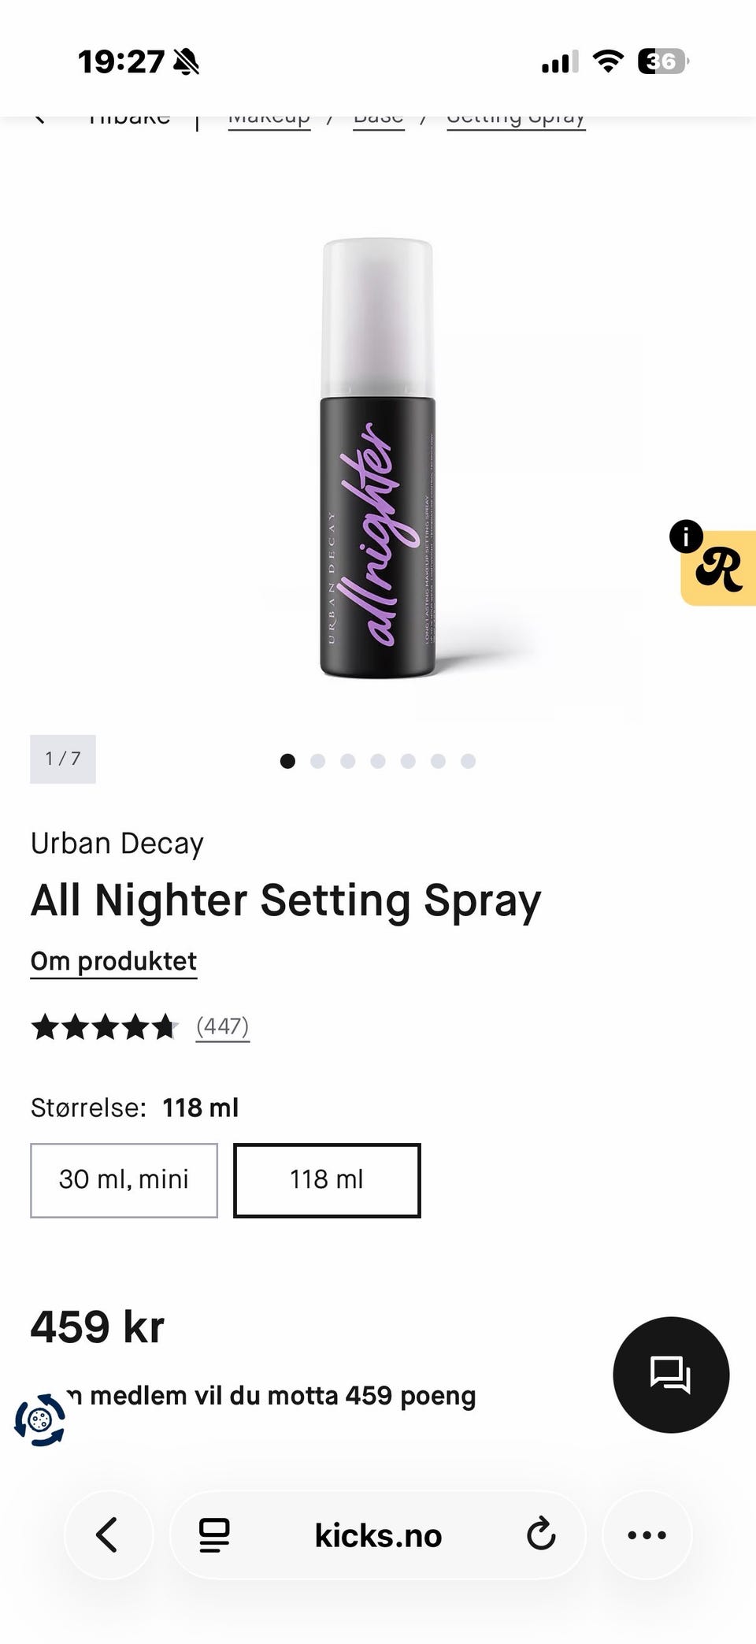Select the 118 ml size option
756x1644 pixels.
(327, 1180)
